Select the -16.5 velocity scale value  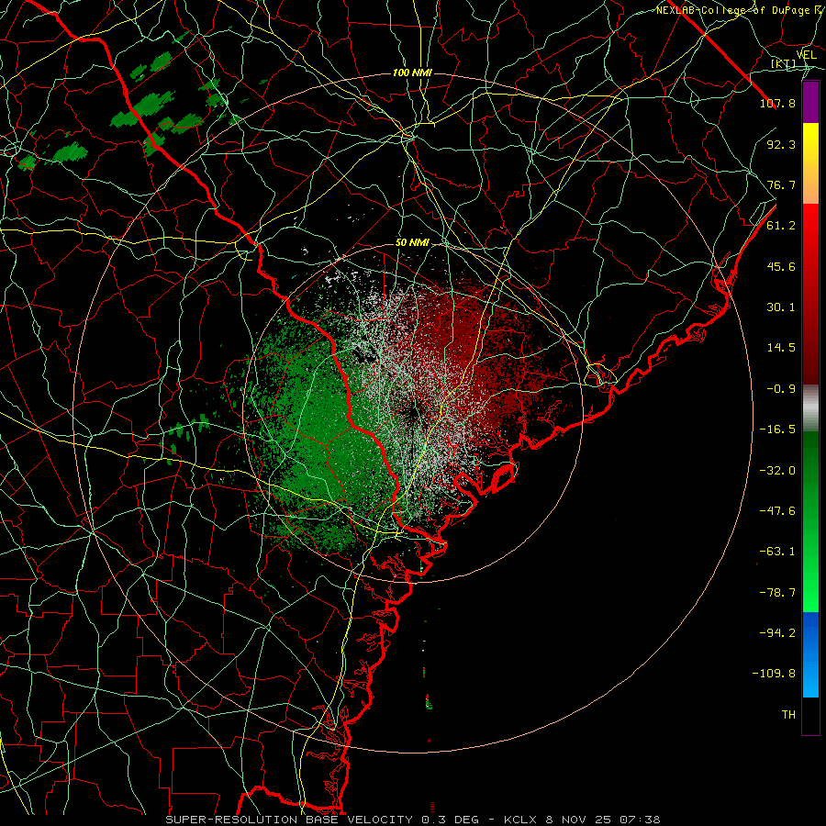[777, 430]
